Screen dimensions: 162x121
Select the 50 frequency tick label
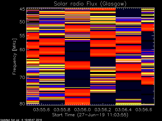[x=22, y=22]
